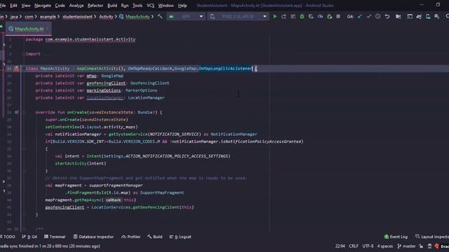Open the Event Log tool window
The width and height of the screenshot is (449, 252).
396,237
